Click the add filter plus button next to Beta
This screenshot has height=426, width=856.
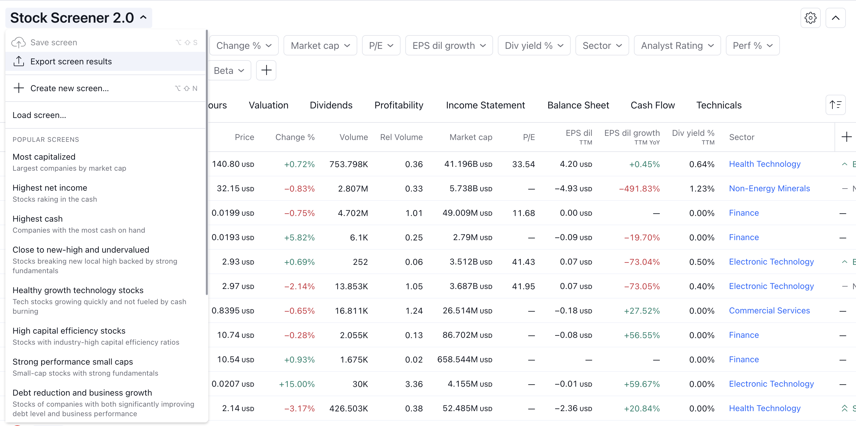[x=266, y=70]
